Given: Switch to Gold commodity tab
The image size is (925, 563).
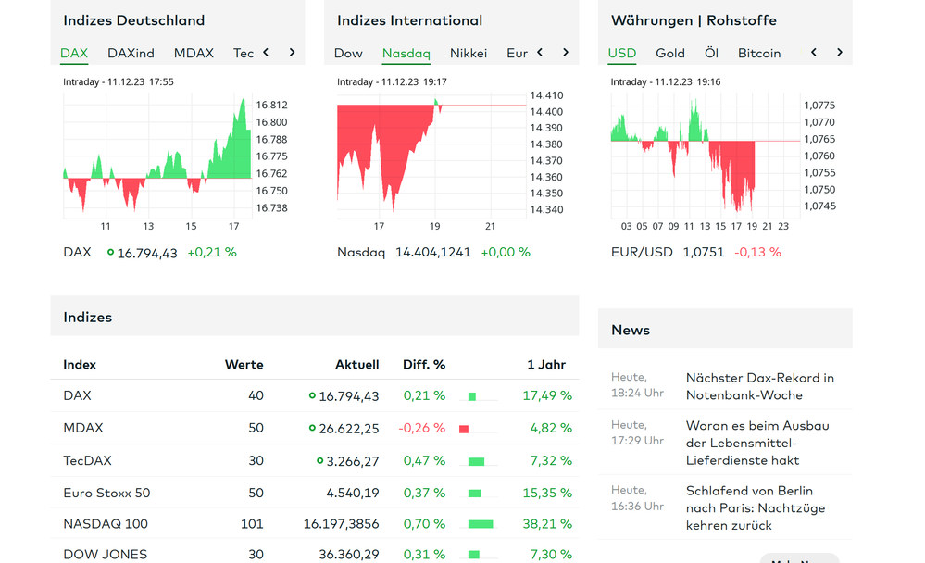Looking at the screenshot, I should tap(670, 53).
